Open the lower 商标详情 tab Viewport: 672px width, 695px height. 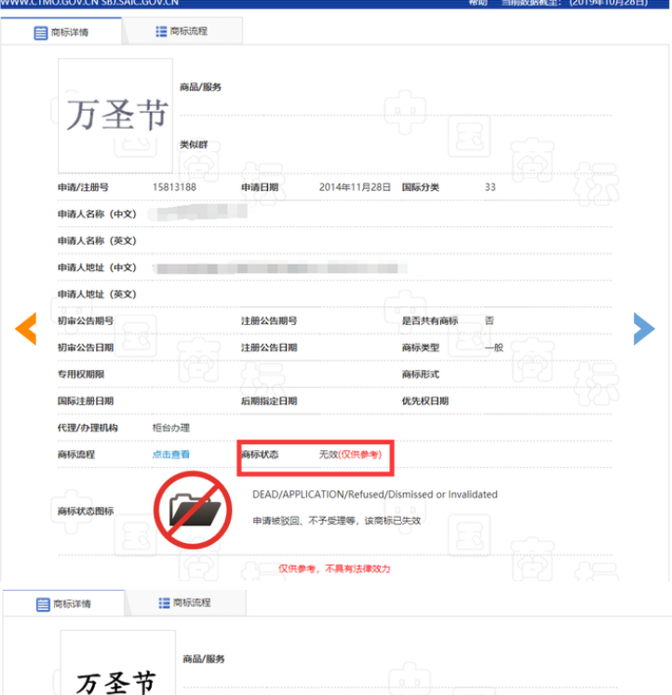point(63,604)
